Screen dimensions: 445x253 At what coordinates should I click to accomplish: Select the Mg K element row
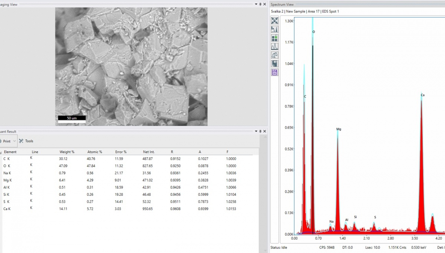[x=8, y=180]
